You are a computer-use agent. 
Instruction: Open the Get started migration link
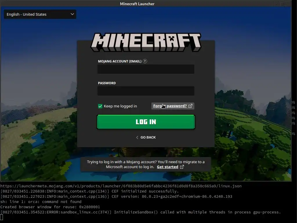(x=167, y=167)
